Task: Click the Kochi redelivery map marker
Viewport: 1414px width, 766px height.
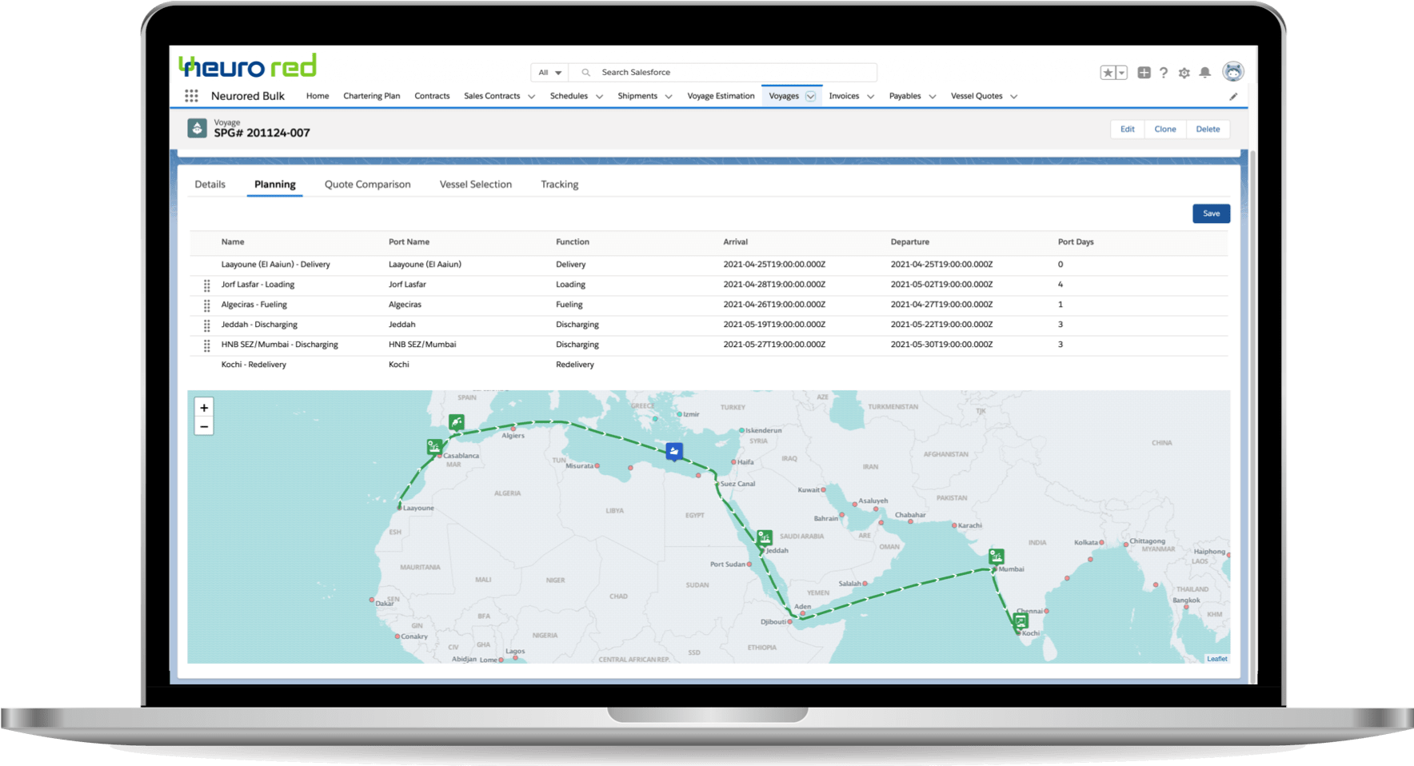Action: coord(1021,620)
